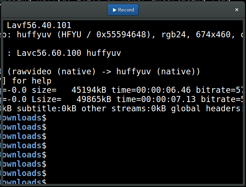The height and width of the screenshot is (187, 246).
Task: Click the play triangle icon on Record
Action: 114,10
